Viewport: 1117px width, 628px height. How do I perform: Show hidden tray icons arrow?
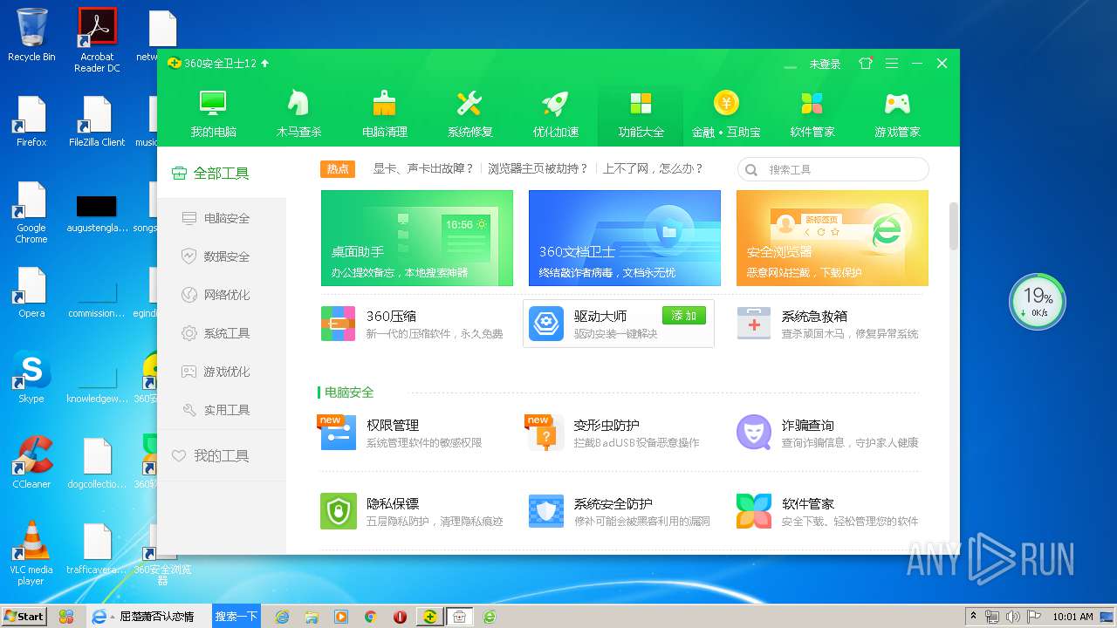tap(972, 617)
